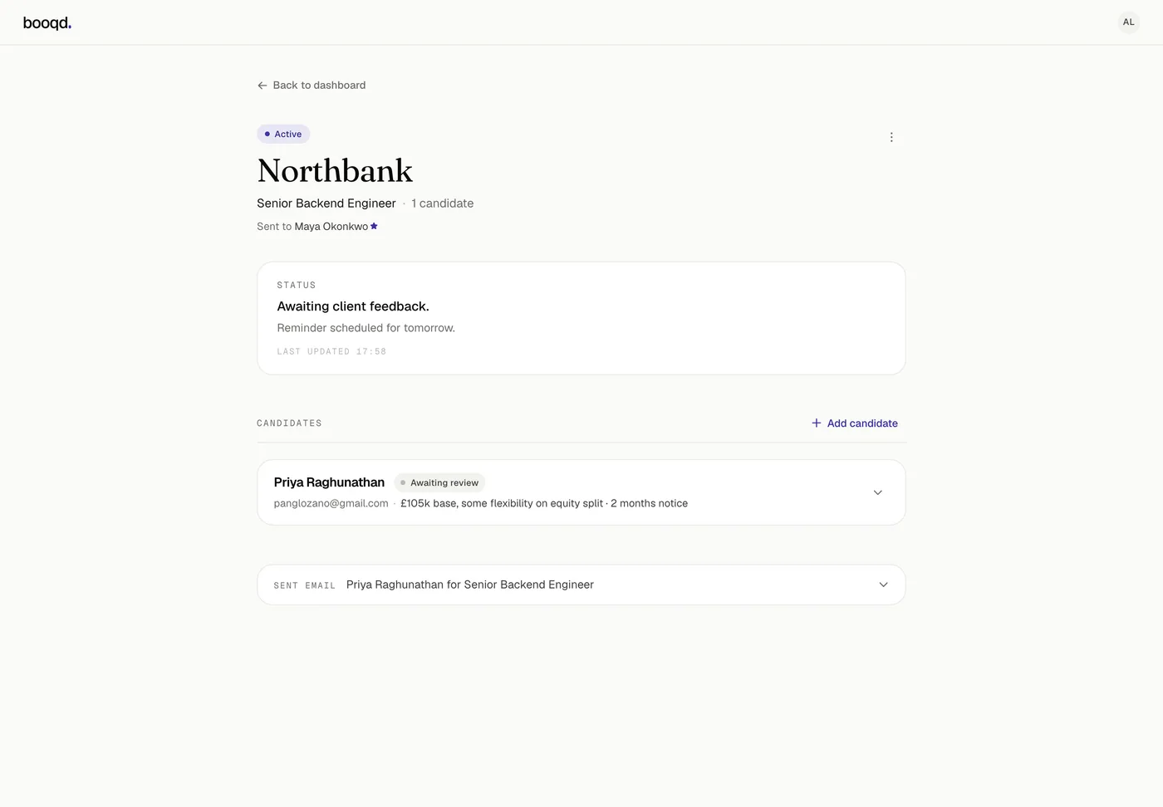Click the Senior Backend Engineer role text
The image size is (1163, 807).
pos(326,203)
